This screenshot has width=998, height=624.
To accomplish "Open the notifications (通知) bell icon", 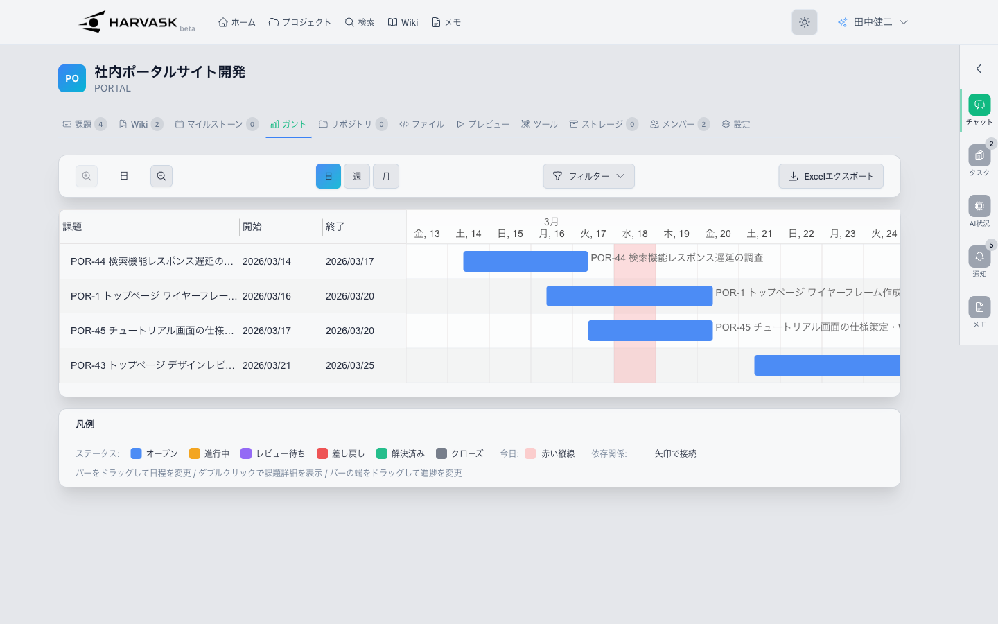I will pos(979,257).
